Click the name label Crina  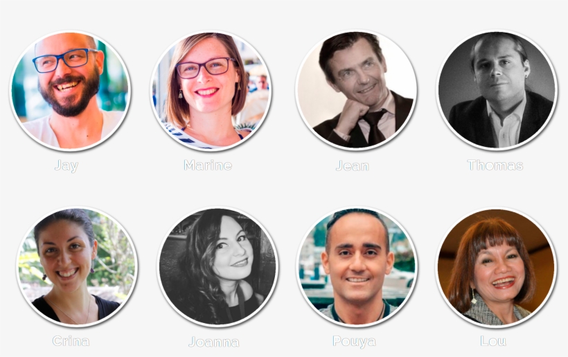[x=71, y=341]
